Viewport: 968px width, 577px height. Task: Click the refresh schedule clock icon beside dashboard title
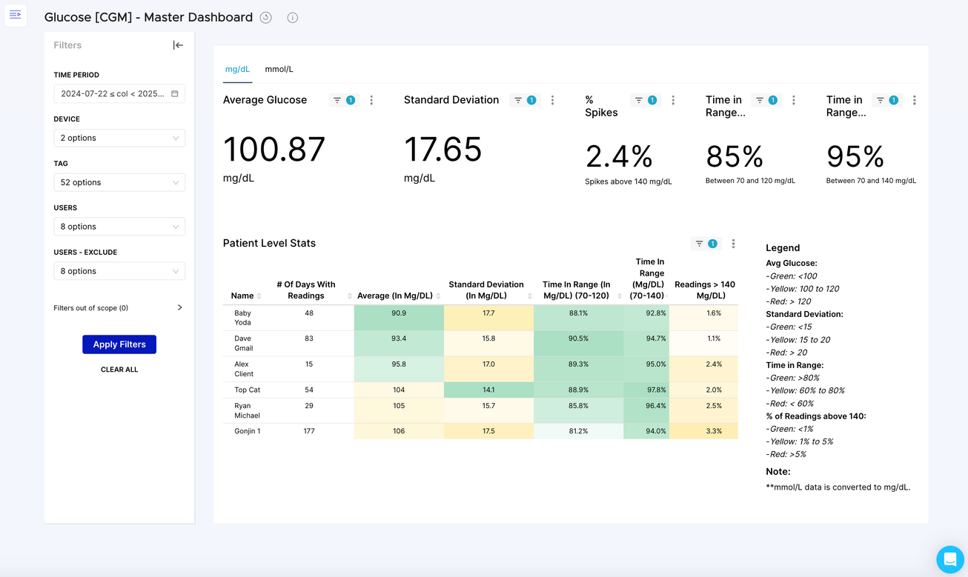coord(266,18)
